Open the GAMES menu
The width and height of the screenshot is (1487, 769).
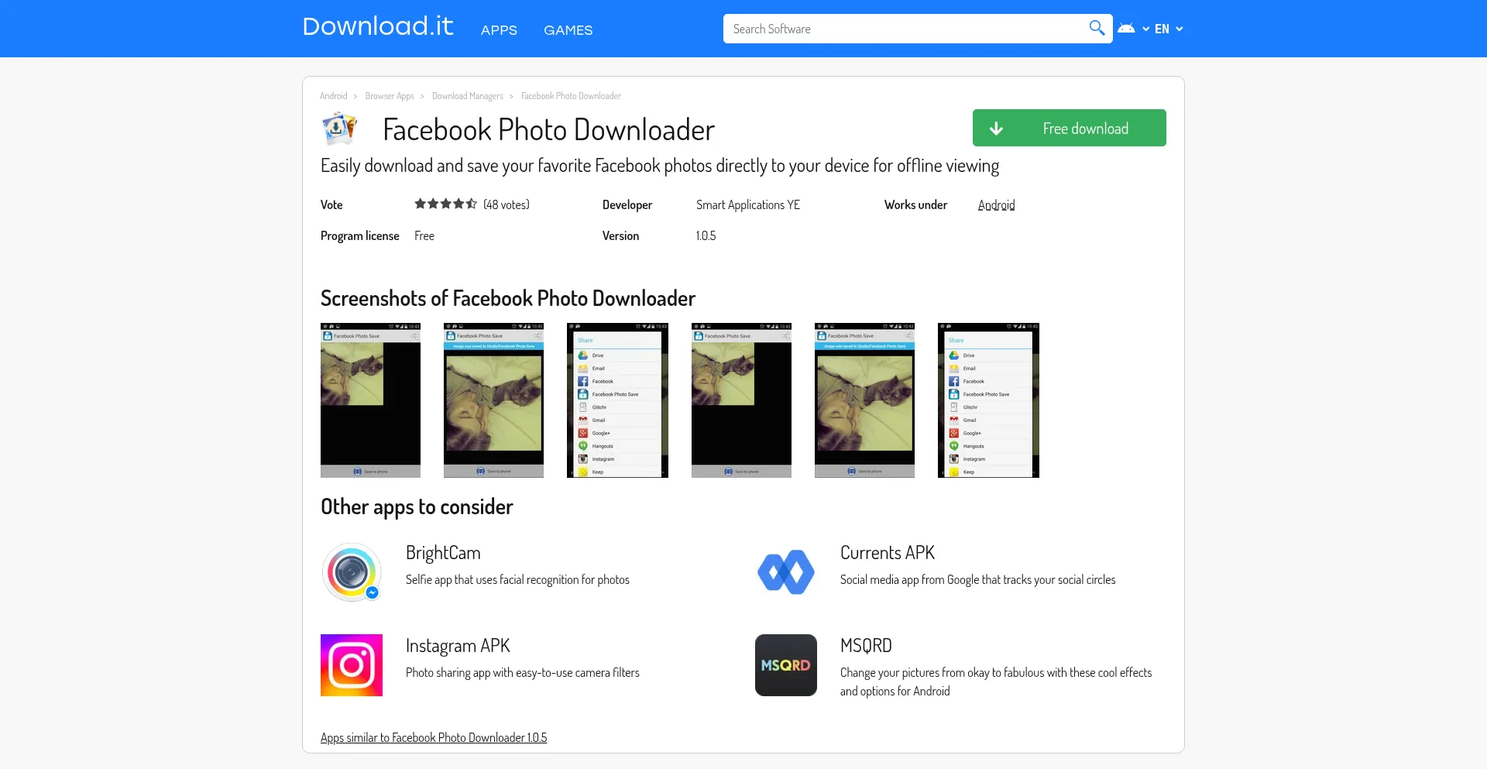tap(568, 30)
